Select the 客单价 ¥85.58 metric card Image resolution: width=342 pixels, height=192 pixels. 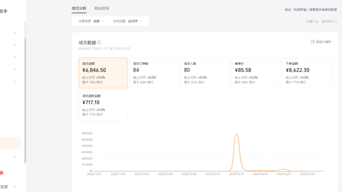tap(255, 73)
